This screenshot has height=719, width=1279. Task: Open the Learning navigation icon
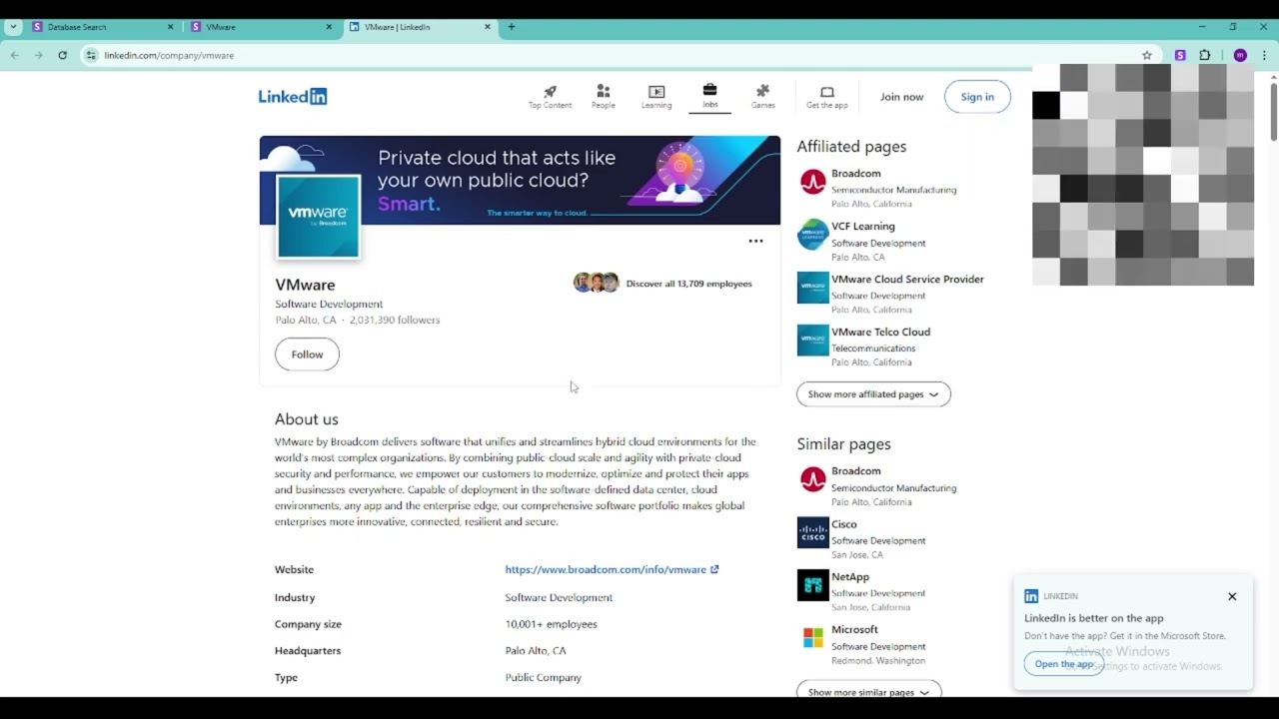(656, 97)
